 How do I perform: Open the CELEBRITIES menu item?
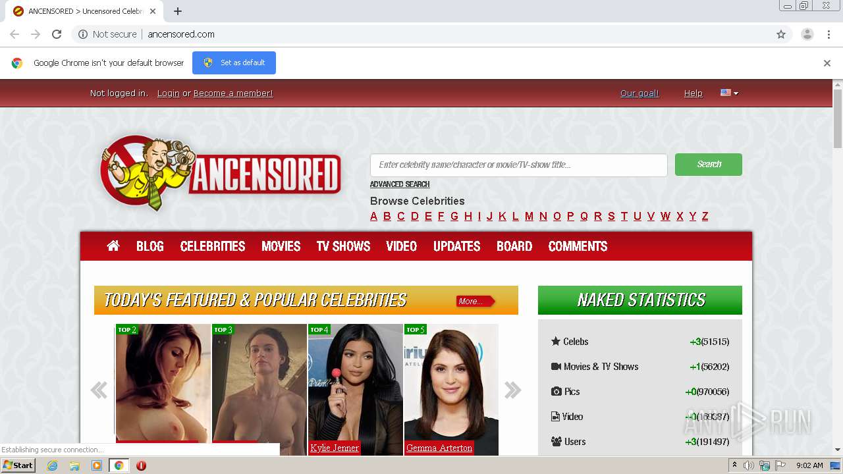[213, 246]
